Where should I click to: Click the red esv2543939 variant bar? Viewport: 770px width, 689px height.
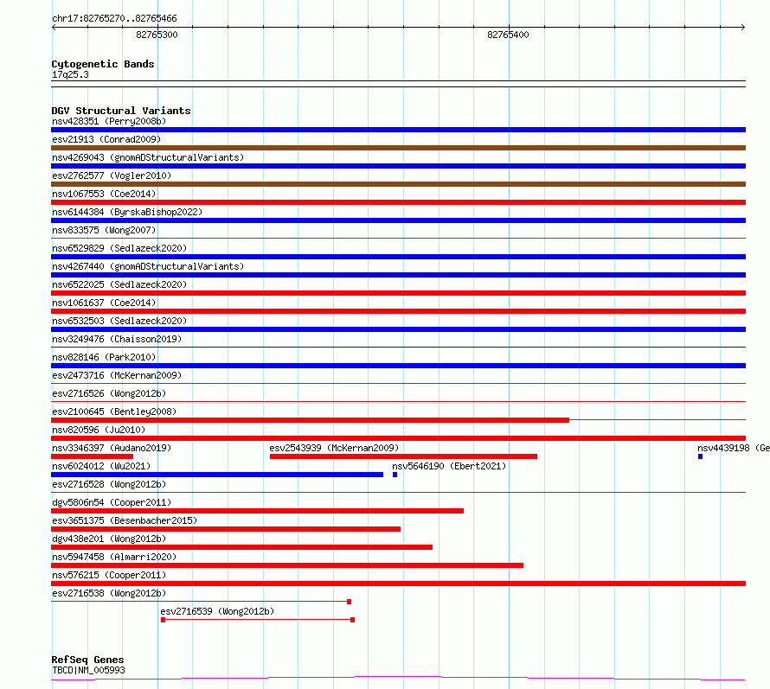(x=403, y=456)
